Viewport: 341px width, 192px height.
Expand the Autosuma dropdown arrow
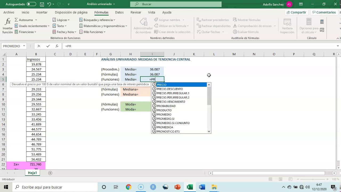[36, 20]
